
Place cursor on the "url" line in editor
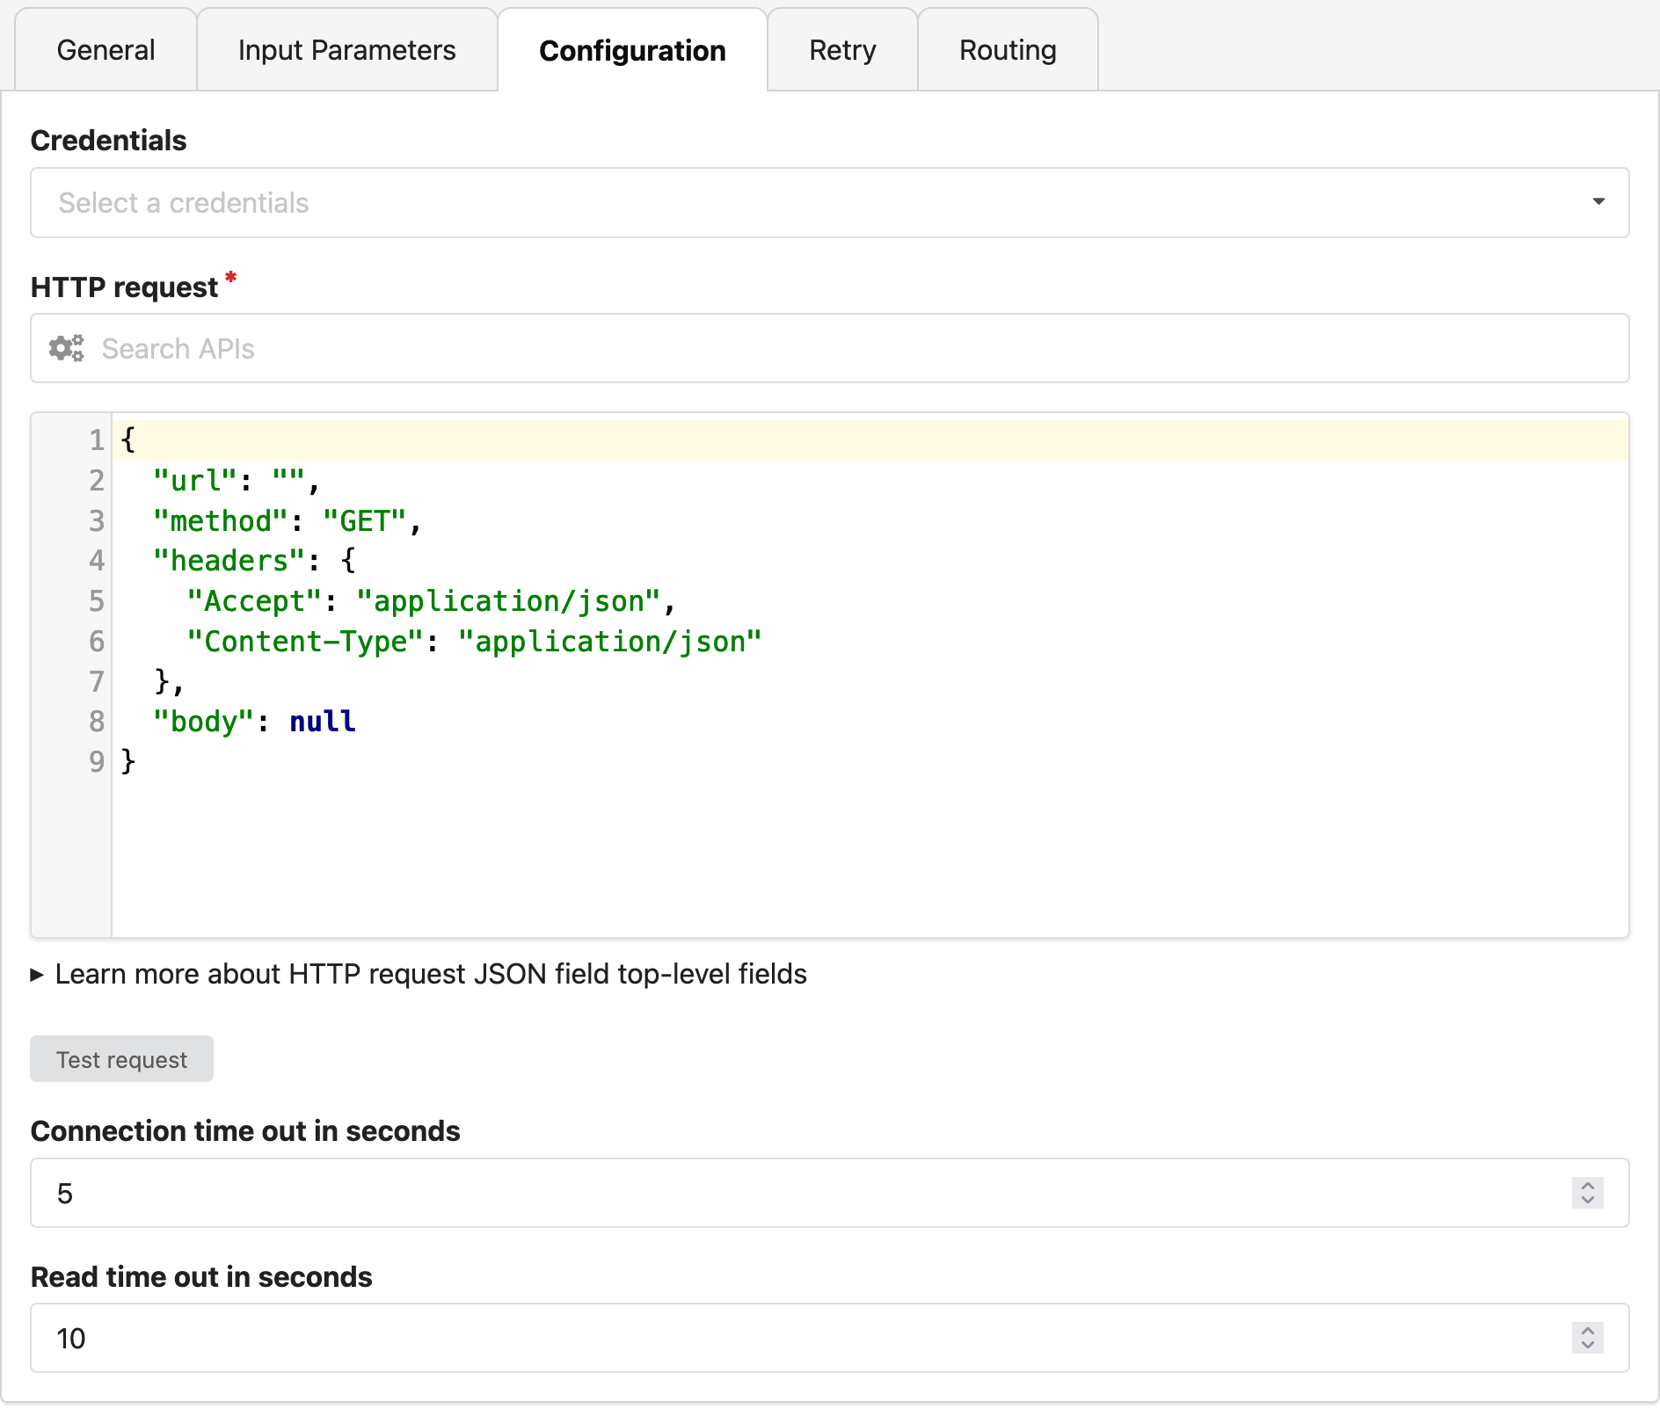point(528,481)
